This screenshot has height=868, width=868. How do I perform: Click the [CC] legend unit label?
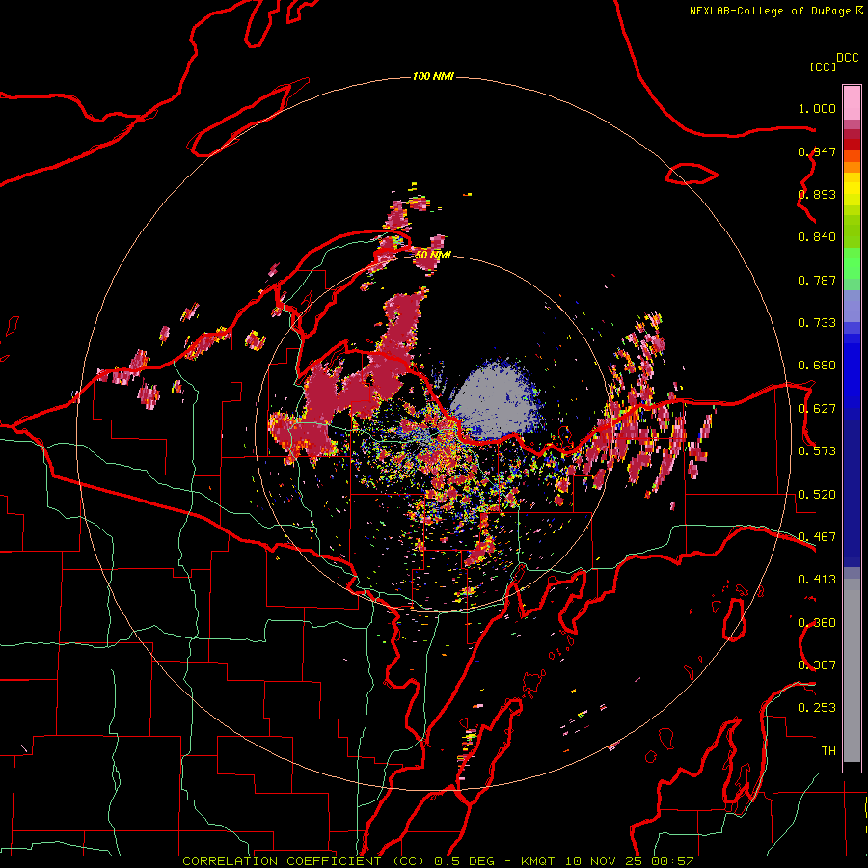click(823, 67)
